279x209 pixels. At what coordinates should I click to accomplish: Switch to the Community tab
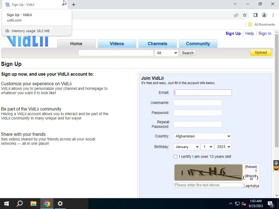coord(198,44)
